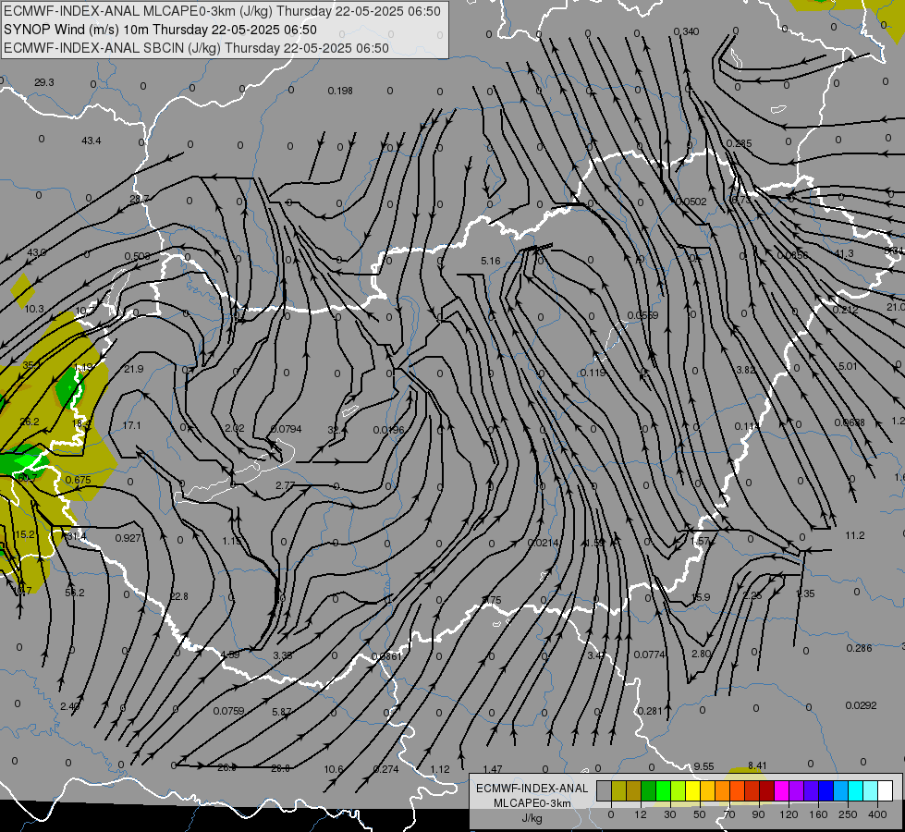The image size is (905, 832).
Task: Click the legend tick label 250
Action: click(x=848, y=814)
